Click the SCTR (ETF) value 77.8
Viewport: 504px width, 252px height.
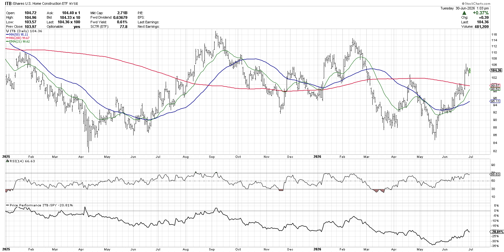[123, 27]
